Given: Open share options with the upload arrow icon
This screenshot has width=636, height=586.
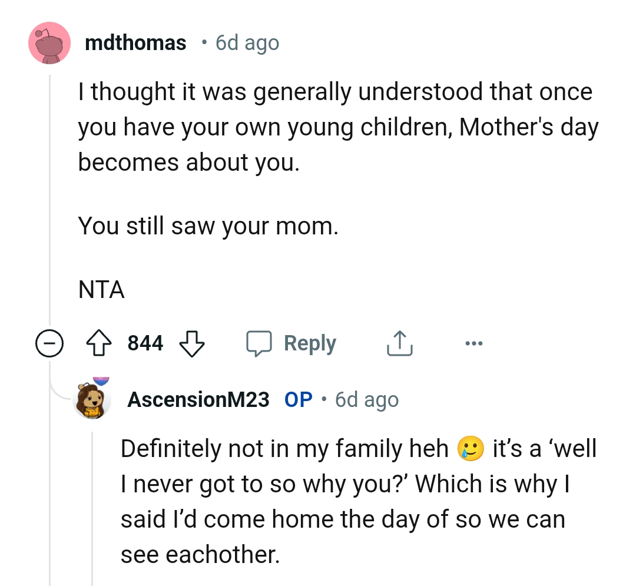Looking at the screenshot, I should click(399, 343).
